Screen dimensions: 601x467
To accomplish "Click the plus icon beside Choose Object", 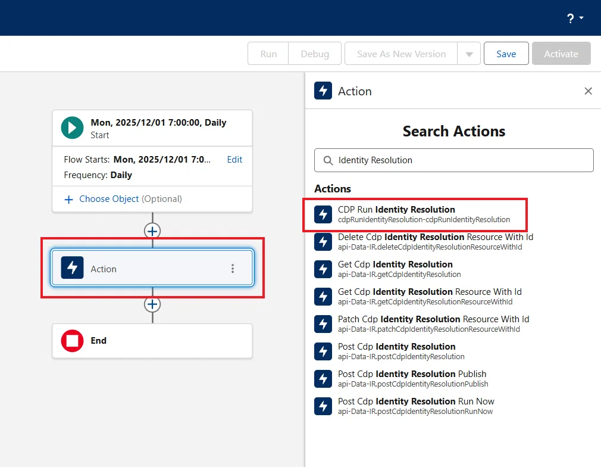I will [68, 200].
